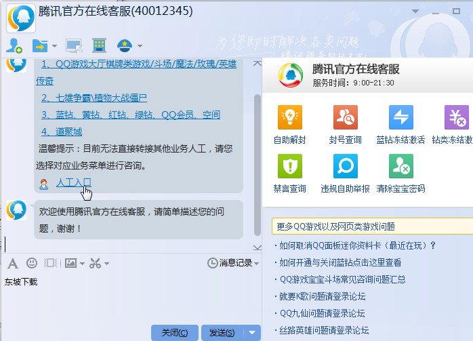The image size is (473, 341).
Task: Open link 2 七雄争霸\植物大战僵尸
Action: [94, 98]
